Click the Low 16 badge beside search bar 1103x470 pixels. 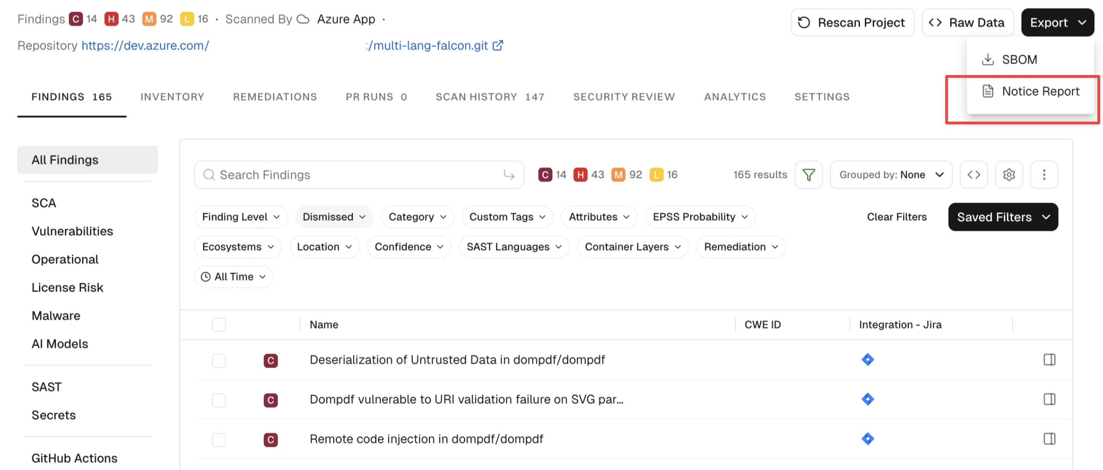tap(664, 175)
